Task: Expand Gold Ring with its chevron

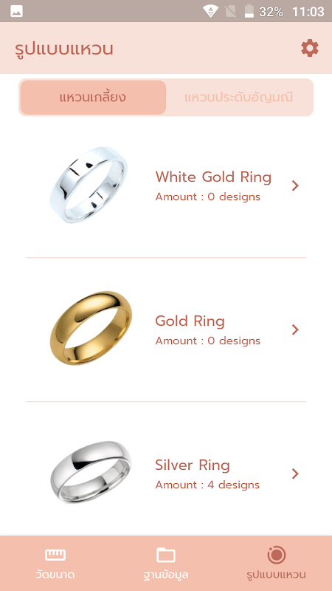Action: coord(295,329)
